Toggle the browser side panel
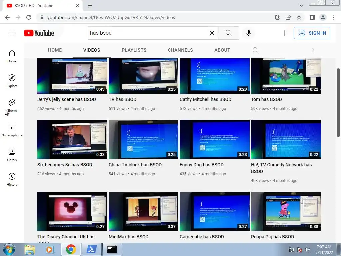 click(x=312, y=17)
